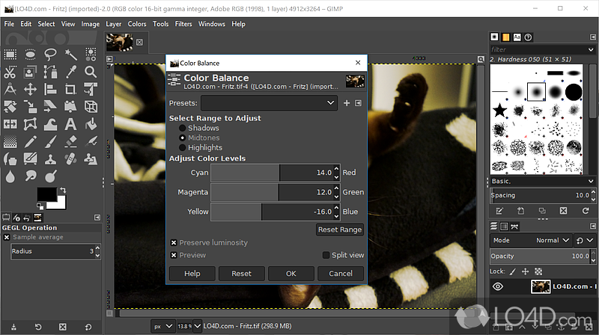Open the layer Mode dropdown
599x335 pixels.
pos(551,240)
